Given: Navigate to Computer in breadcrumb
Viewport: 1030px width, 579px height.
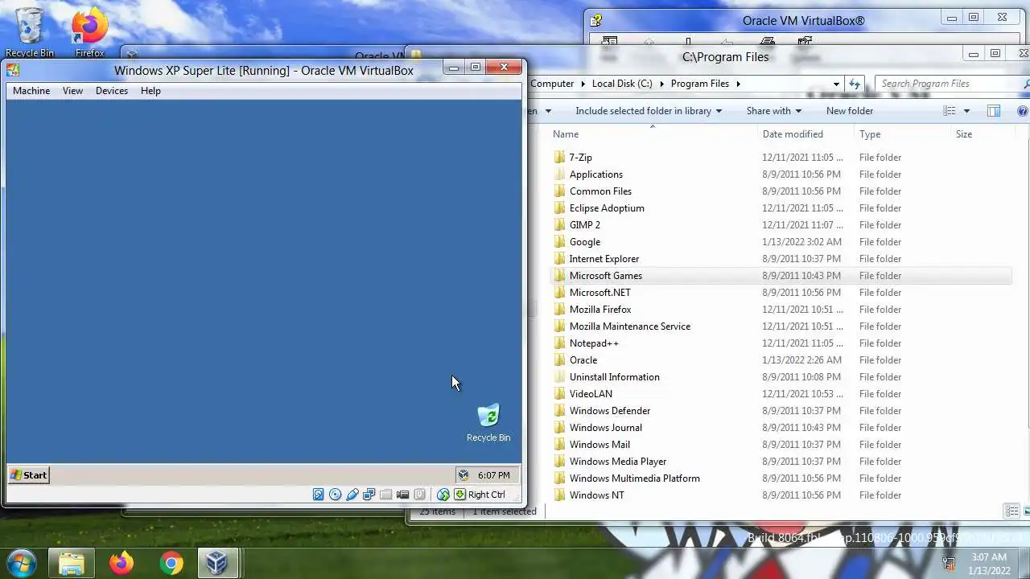Looking at the screenshot, I should click(552, 84).
